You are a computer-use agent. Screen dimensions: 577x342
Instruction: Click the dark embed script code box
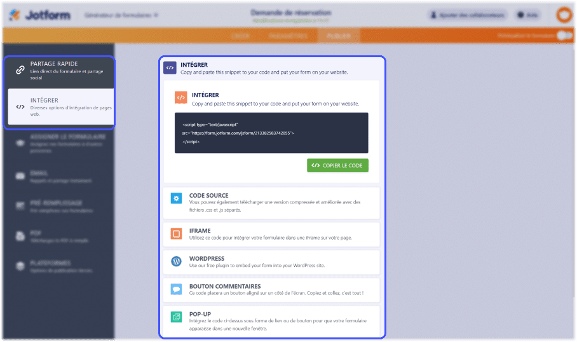pyautogui.click(x=271, y=133)
